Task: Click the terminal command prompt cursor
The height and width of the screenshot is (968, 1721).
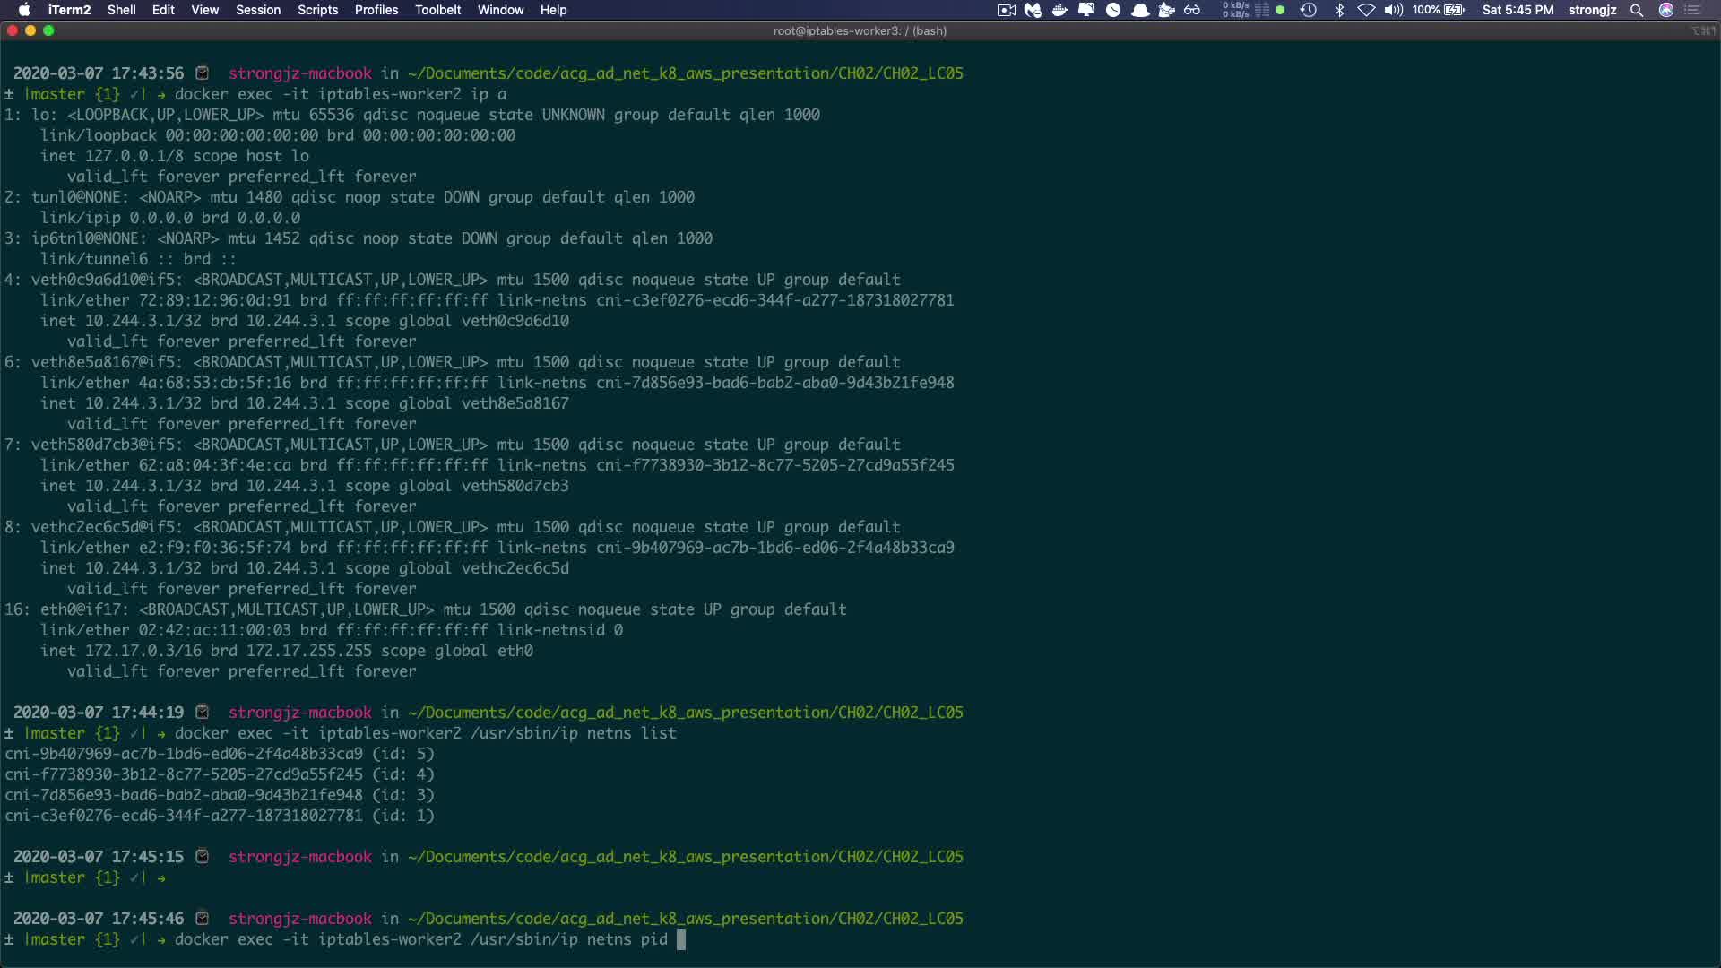Action: tap(681, 939)
